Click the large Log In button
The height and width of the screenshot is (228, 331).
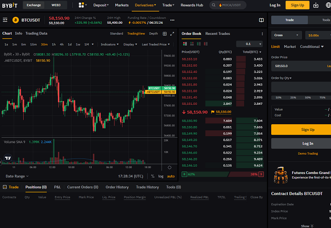[301, 143]
